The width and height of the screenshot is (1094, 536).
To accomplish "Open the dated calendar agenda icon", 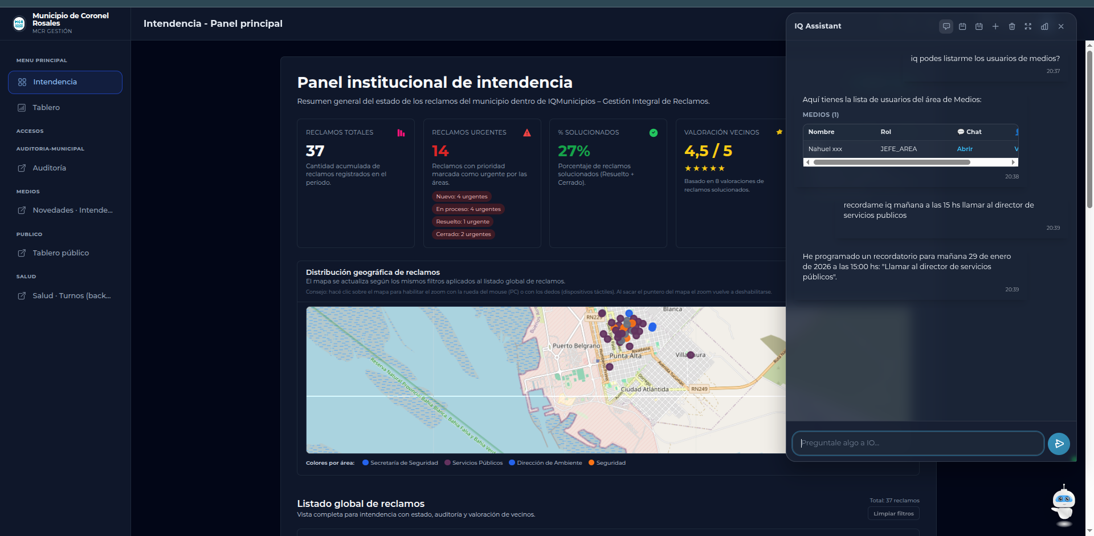I will pos(979,26).
